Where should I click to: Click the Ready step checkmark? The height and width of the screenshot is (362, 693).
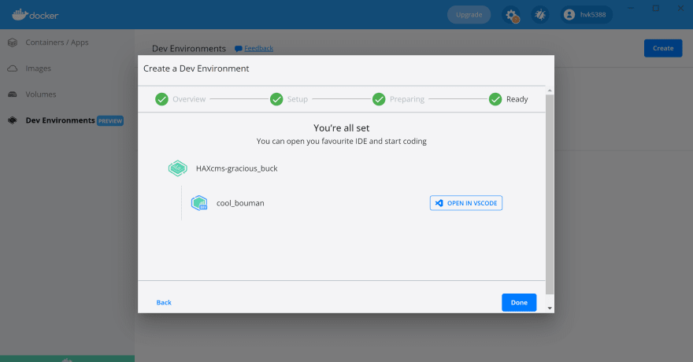click(x=495, y=99)
